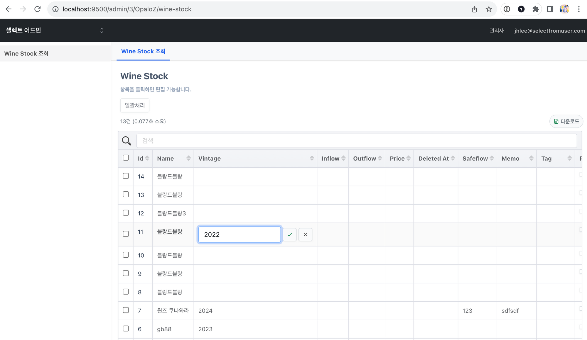587x340 pixels.
Task: Cancel vintage edit with X button
Action: (305, 234)
